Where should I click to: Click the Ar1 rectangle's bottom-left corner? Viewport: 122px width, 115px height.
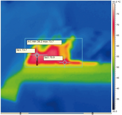coord(25,67)
